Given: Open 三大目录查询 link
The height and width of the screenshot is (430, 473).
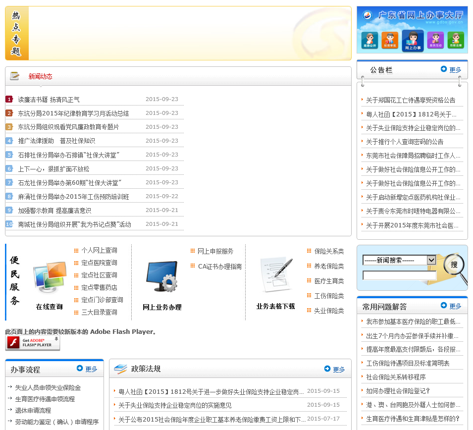Looking at the screenshot, I should (99, 312).
